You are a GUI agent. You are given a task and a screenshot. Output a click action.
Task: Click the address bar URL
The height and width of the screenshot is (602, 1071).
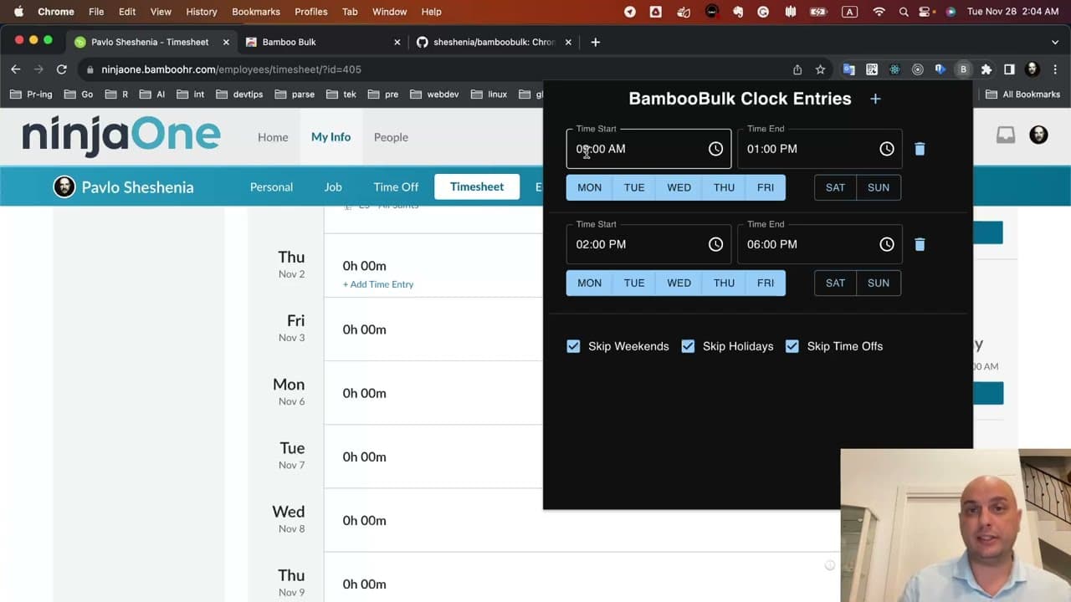231,69
